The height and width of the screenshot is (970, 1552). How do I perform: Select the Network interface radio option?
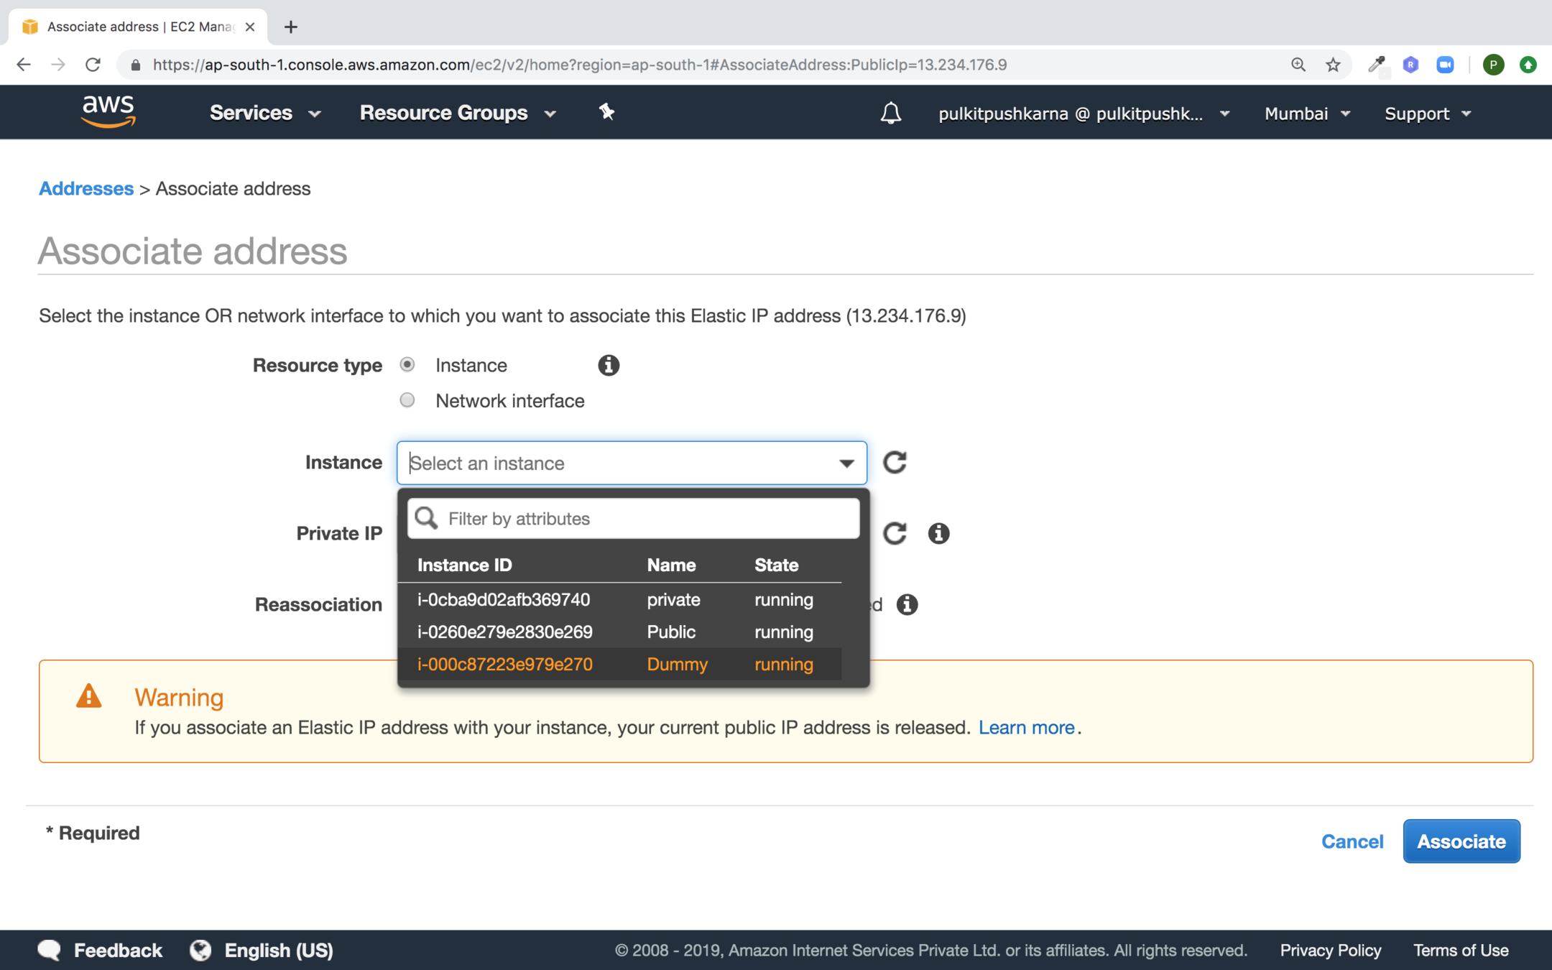click(407, 400)
